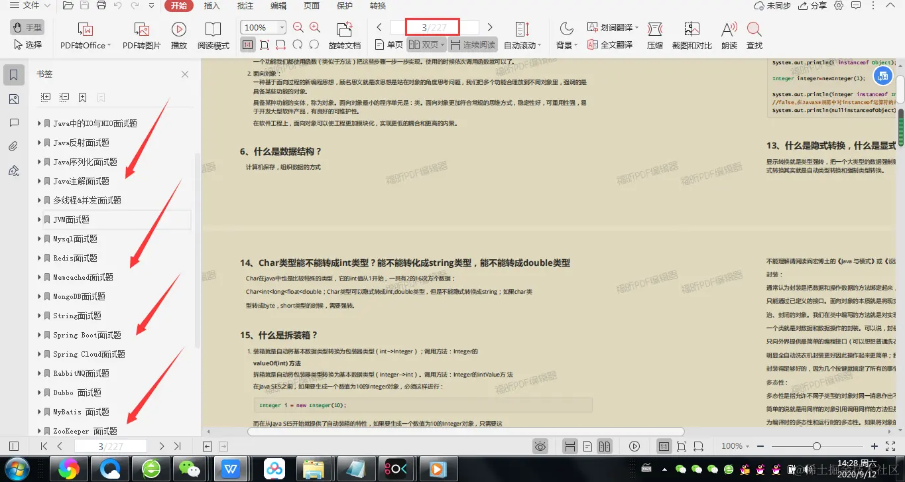
Task: Expand the Java反射面试题 bookmark
Action: click(38, 142)
